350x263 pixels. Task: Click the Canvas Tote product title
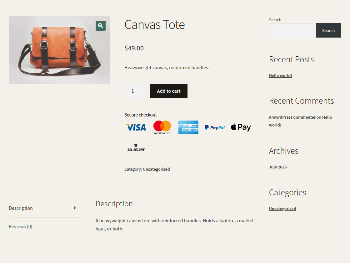[155, 25]
